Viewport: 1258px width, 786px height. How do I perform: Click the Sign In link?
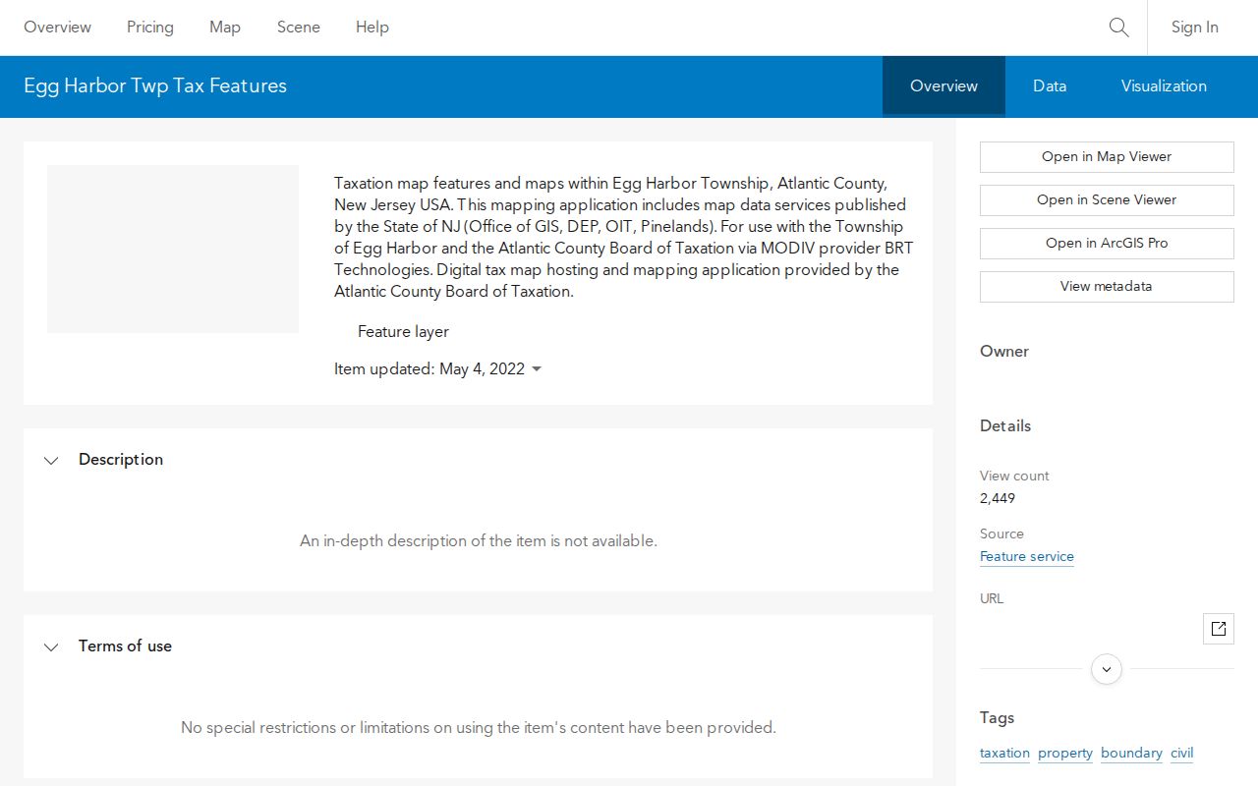coord(1195,28)
